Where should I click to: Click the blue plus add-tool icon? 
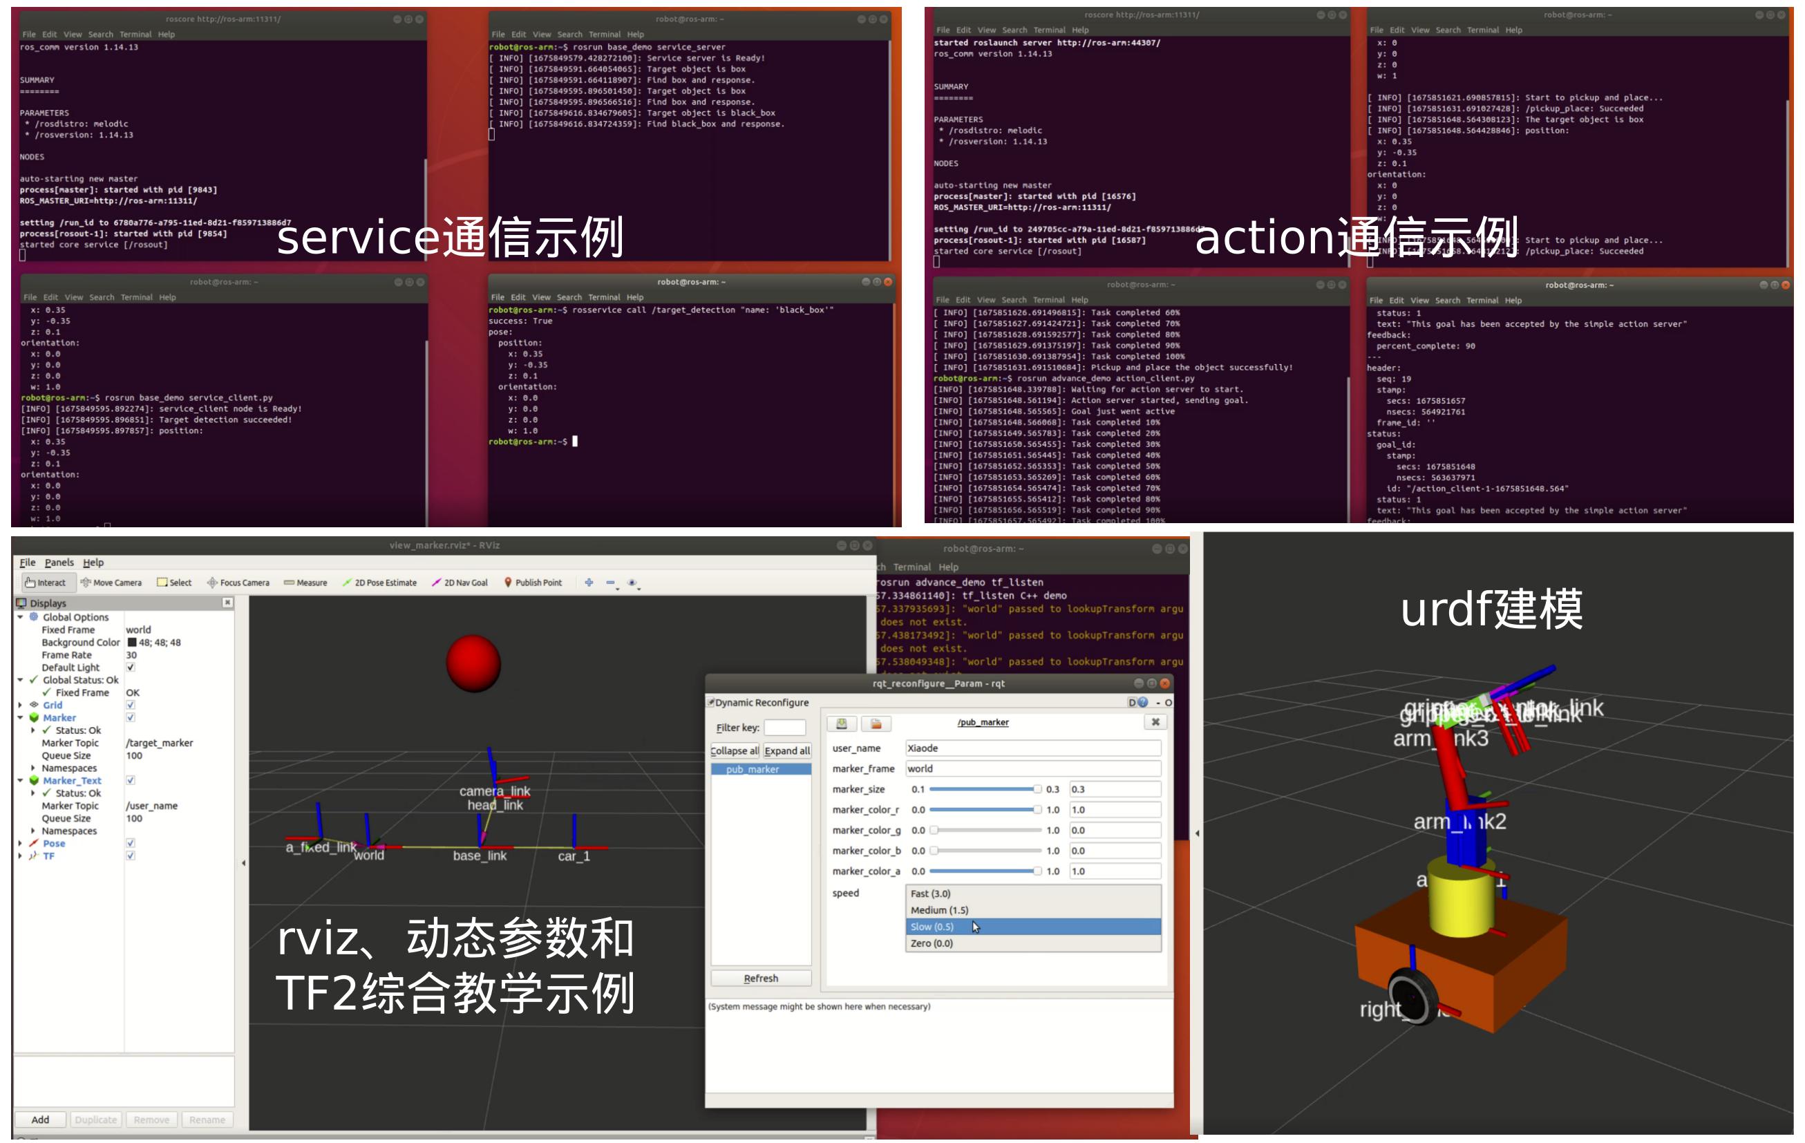[x=589, y=583]
